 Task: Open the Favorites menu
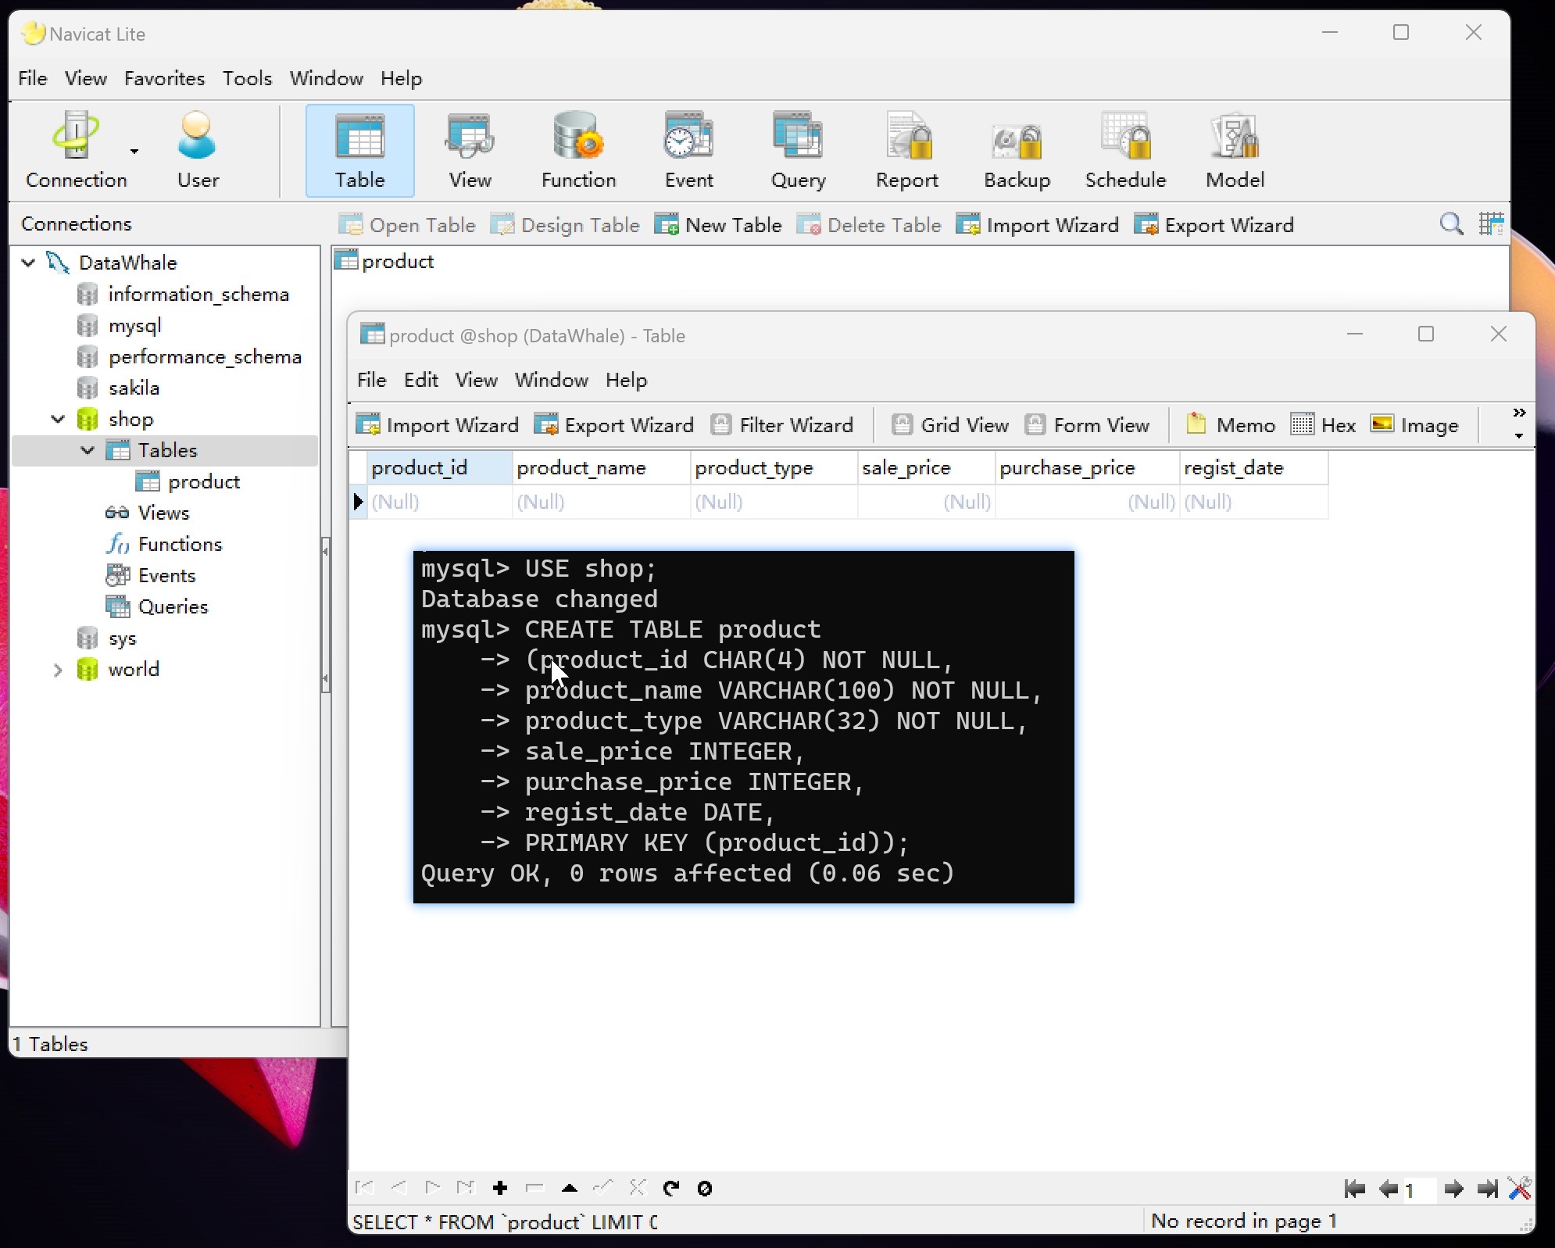[164, 78]
